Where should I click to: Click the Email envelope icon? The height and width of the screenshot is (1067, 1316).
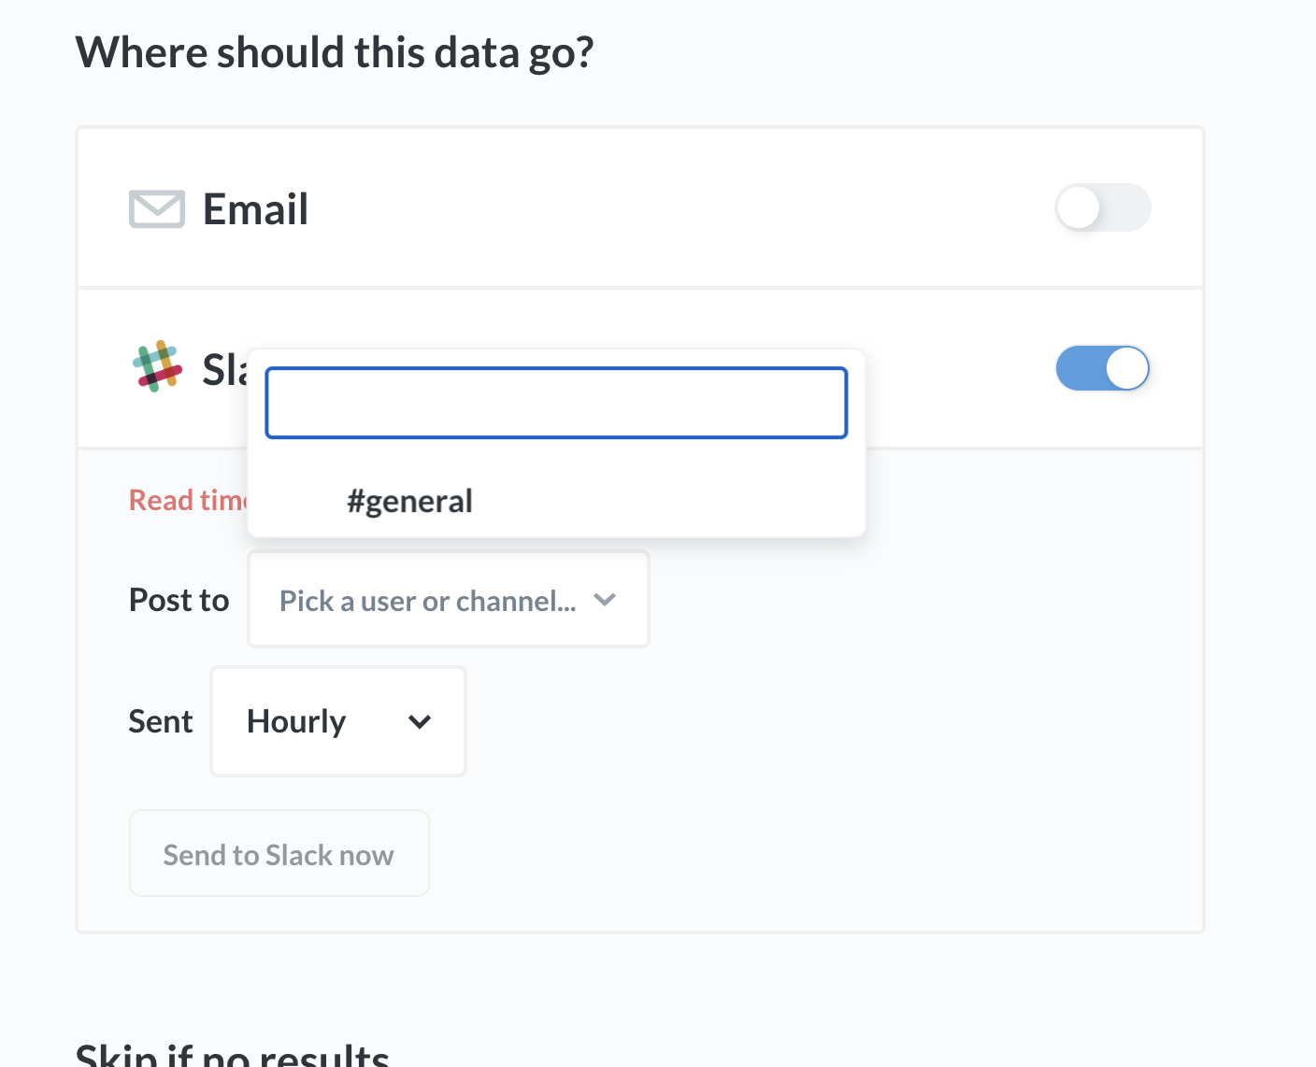[156, 209]
